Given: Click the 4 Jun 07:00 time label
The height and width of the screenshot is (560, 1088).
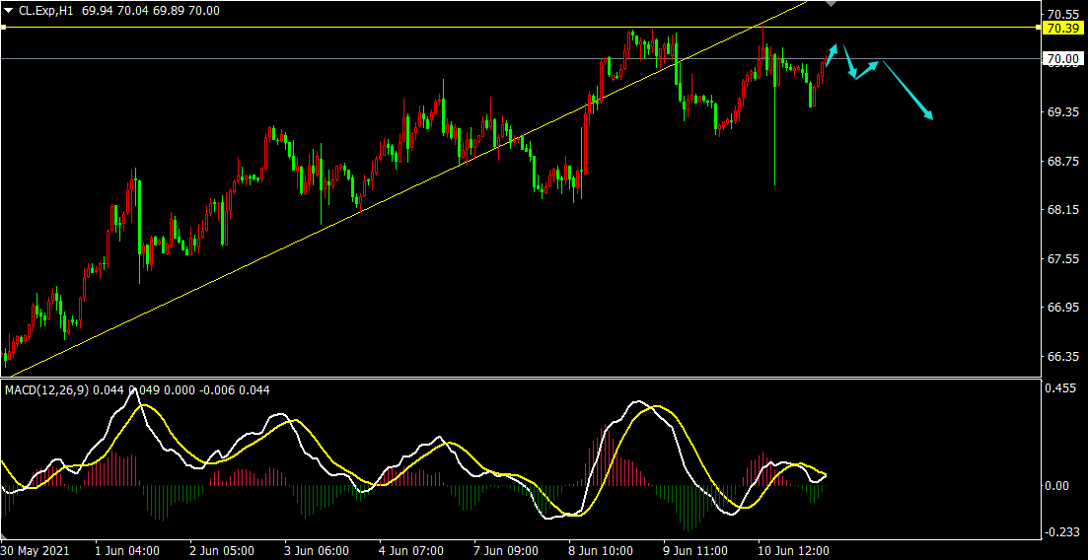Looking at the screenshot, I should point(411,551).
